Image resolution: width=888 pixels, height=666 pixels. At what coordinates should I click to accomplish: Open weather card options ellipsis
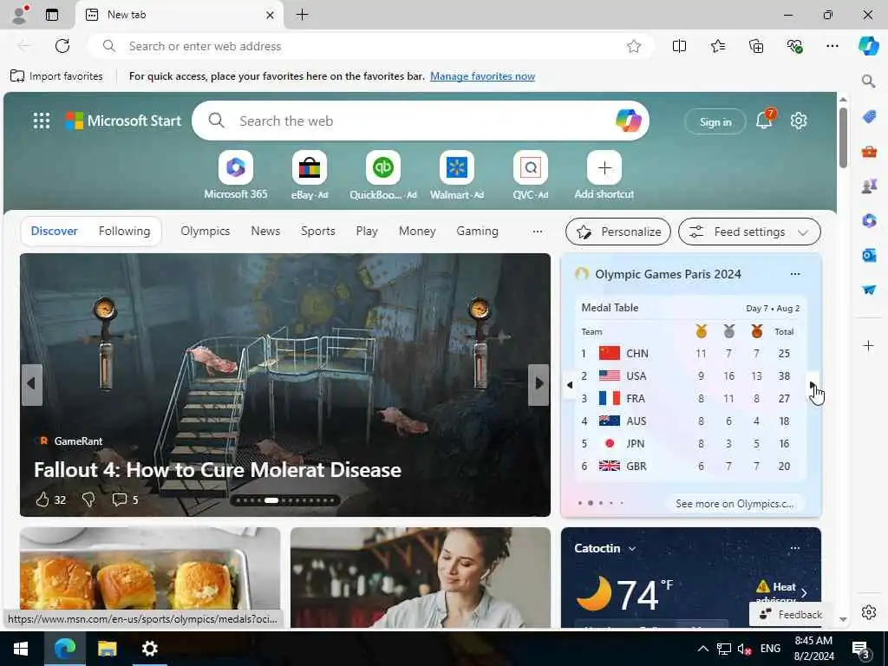pyautogui.click(x=795, y=548)
